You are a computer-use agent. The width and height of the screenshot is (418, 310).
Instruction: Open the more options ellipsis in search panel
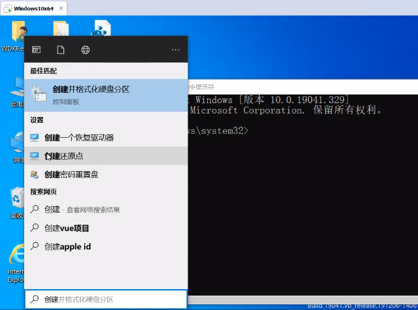point(176,50)
